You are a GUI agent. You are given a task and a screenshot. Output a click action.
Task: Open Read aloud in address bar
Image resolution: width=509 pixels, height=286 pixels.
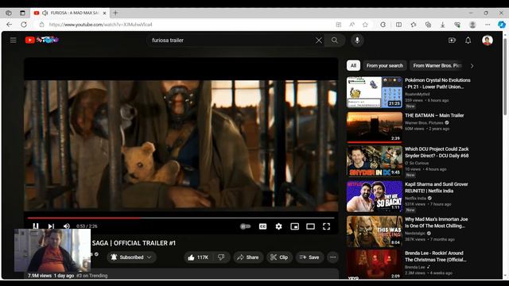(352, 25)
